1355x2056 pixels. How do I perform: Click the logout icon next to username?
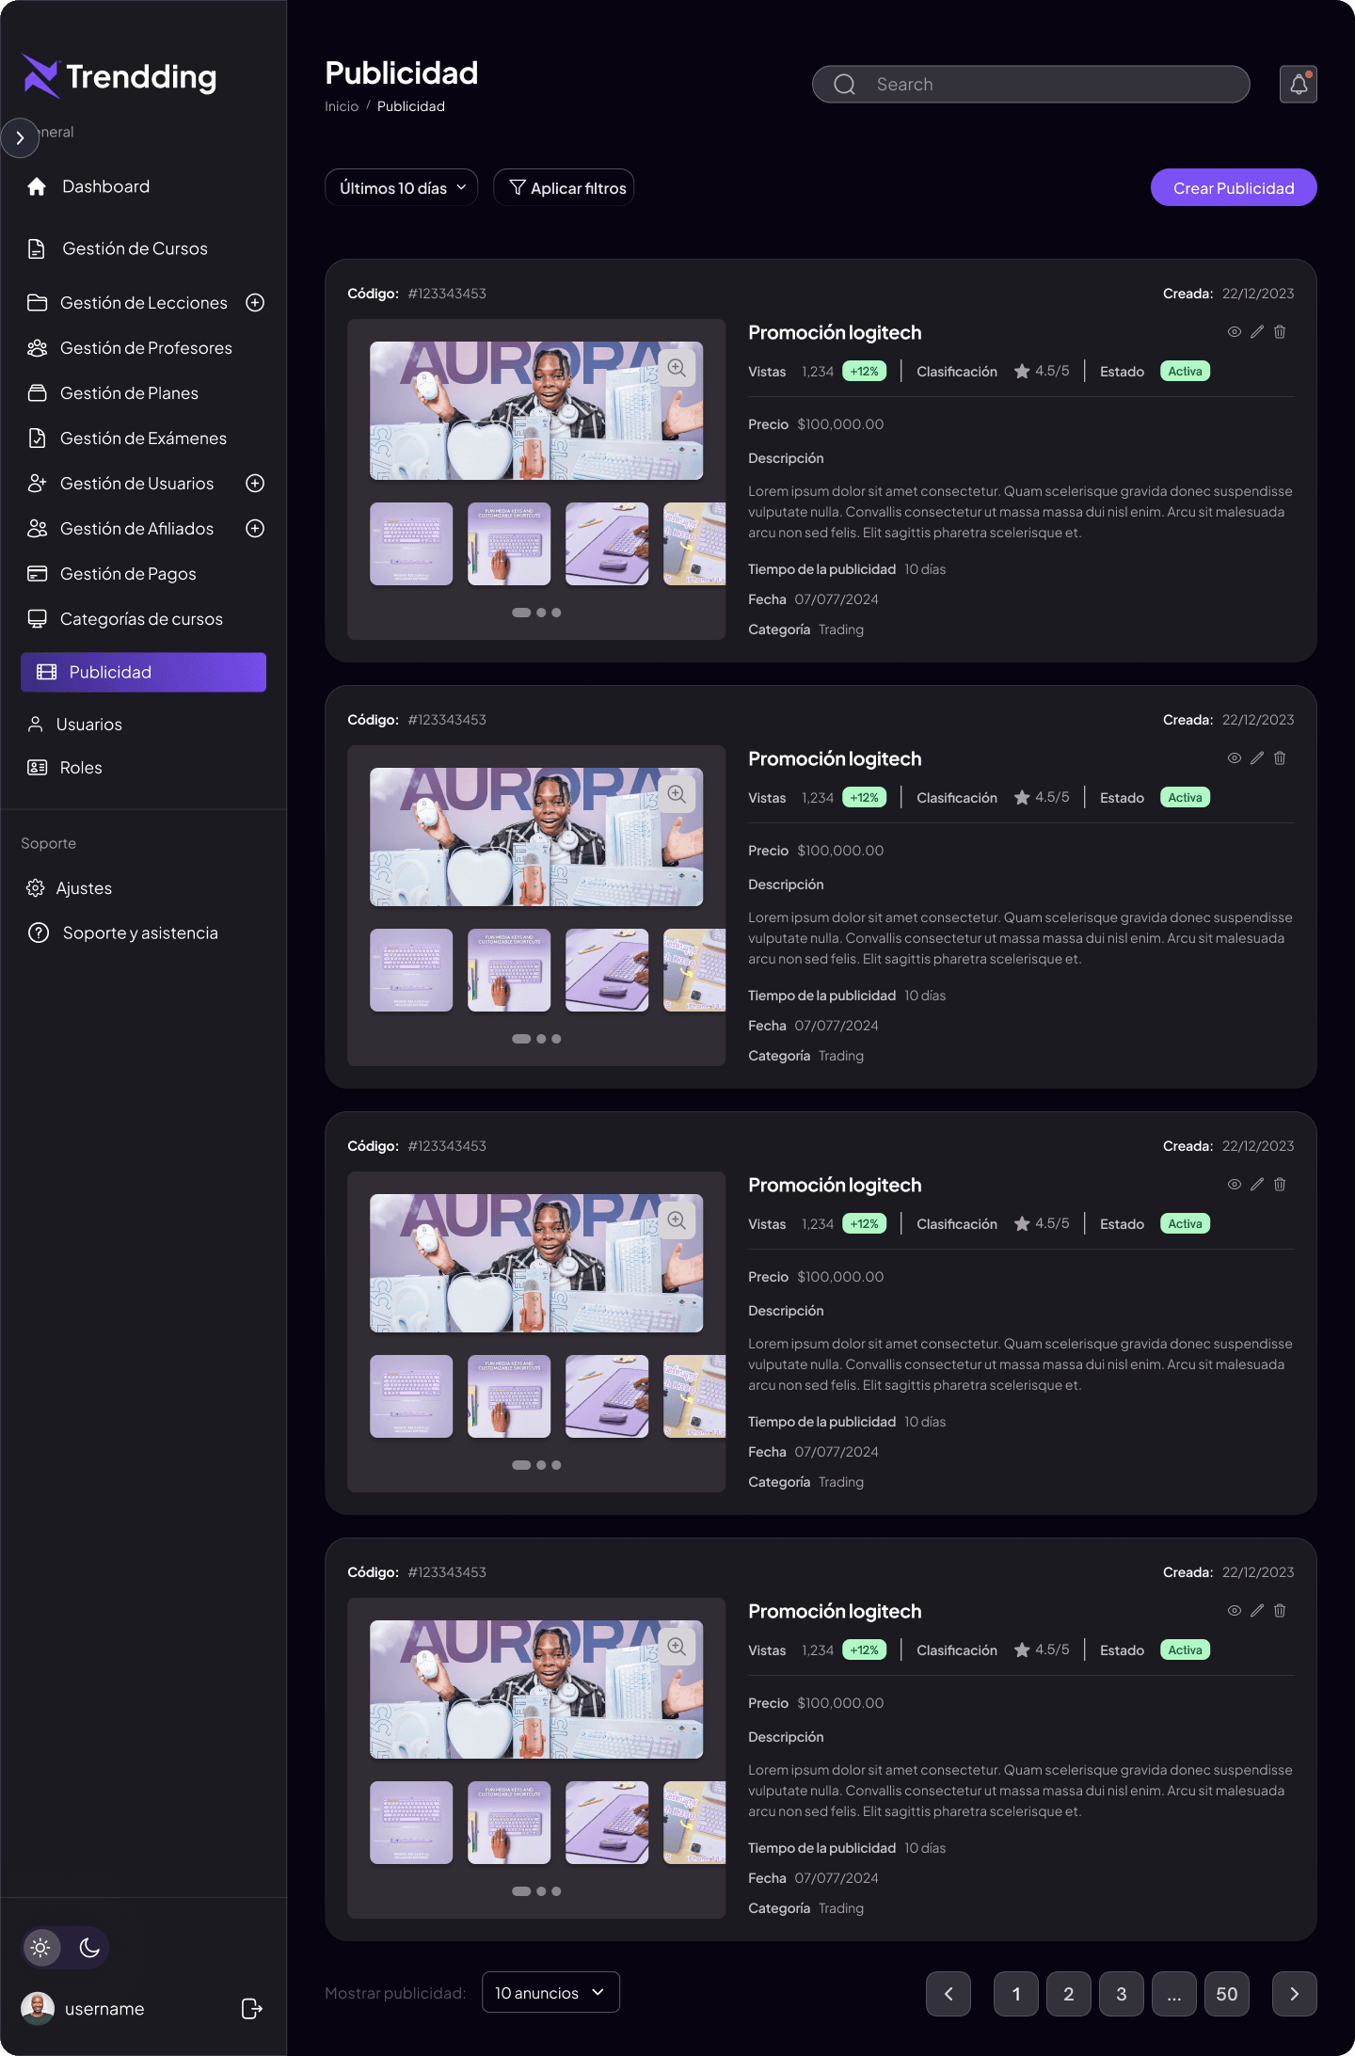[251, 2009]
